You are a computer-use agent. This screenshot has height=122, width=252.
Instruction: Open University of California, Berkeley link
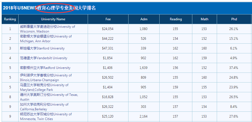(x=44, y=107)
